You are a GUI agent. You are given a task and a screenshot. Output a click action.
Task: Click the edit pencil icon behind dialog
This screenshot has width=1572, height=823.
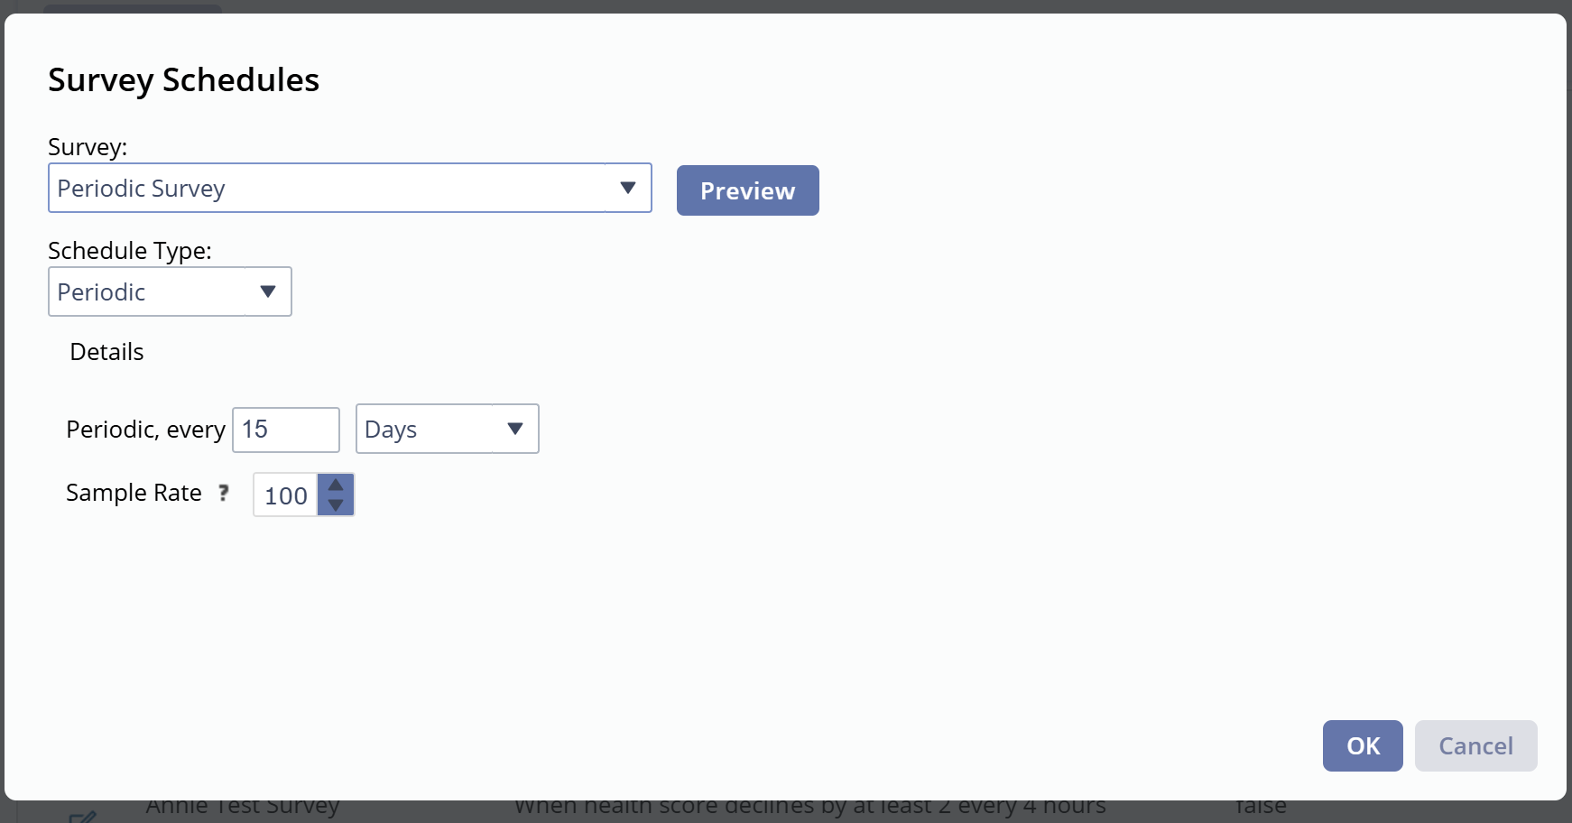tap(83, 817)
